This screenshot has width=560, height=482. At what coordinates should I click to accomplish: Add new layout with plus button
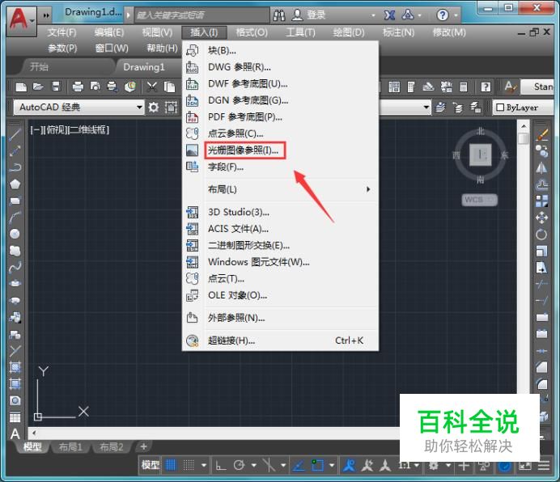(143, 446)
